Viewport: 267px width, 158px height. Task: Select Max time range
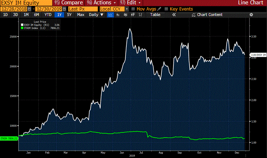coord(81,15)
